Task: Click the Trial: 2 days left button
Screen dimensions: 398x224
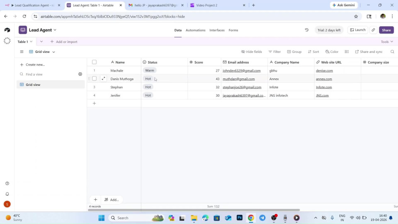Action: click(x=329, y=30)
